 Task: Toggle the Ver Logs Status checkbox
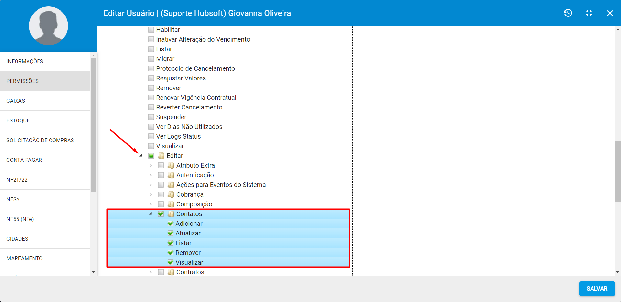(151, 136)
